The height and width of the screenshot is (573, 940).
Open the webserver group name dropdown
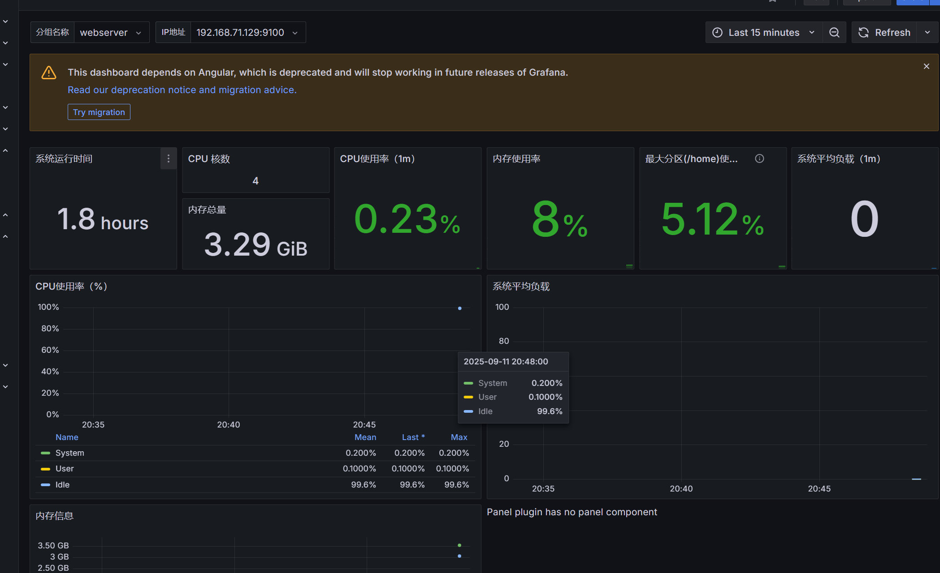click(111, 32)
